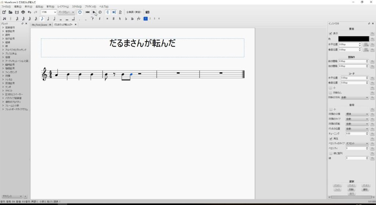Click the 符幹 stem select button
376x205 pixels.
pos(351,190)
